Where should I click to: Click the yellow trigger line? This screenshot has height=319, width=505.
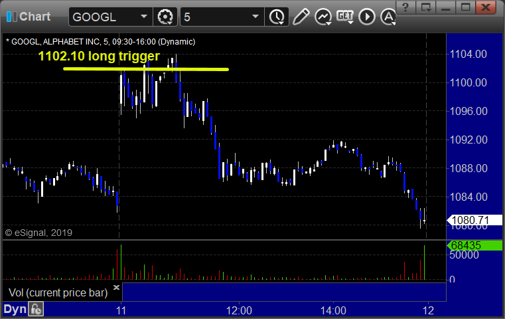tap(146, 69)
